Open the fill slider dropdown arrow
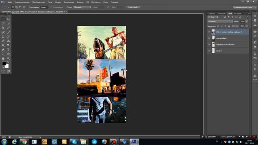258x145 pixels. pos(247,26)
